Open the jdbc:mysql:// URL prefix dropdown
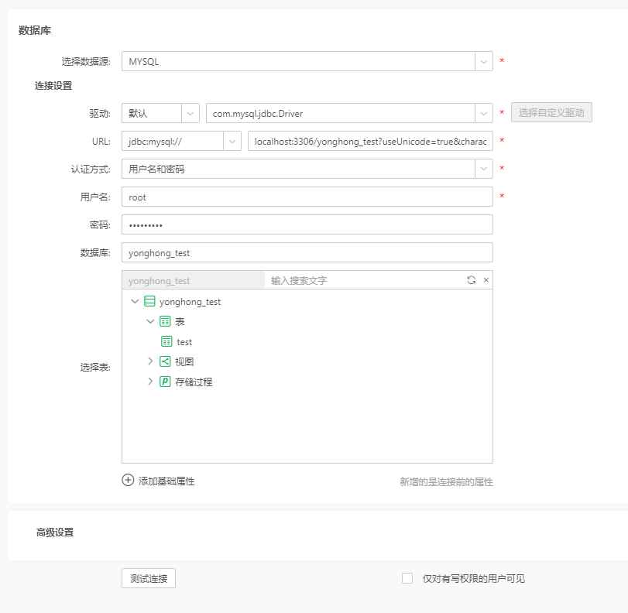The image size is (628, 613). pos(232,142)
